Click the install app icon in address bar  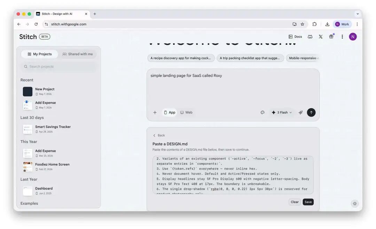(x=295, y=24)
